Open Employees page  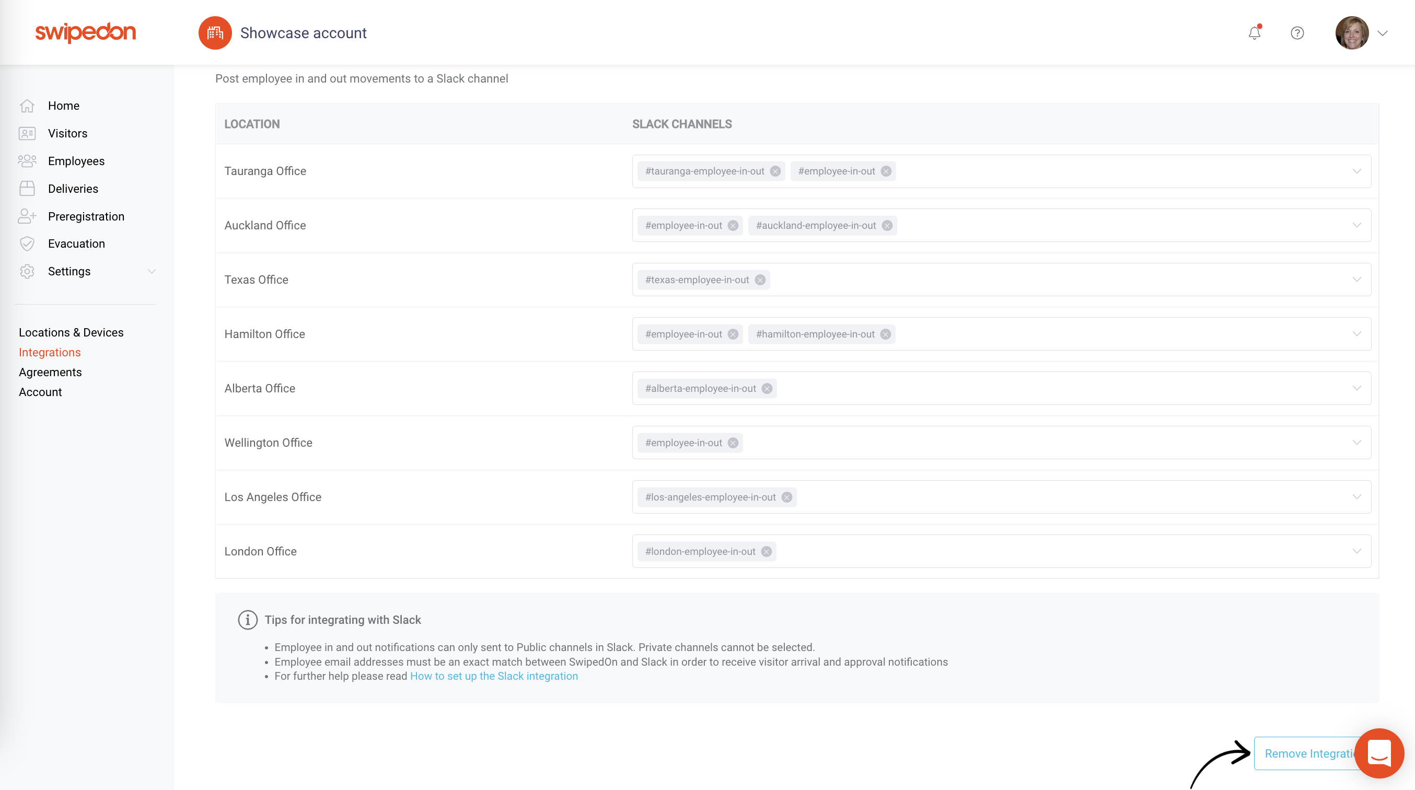pos(76,161)
